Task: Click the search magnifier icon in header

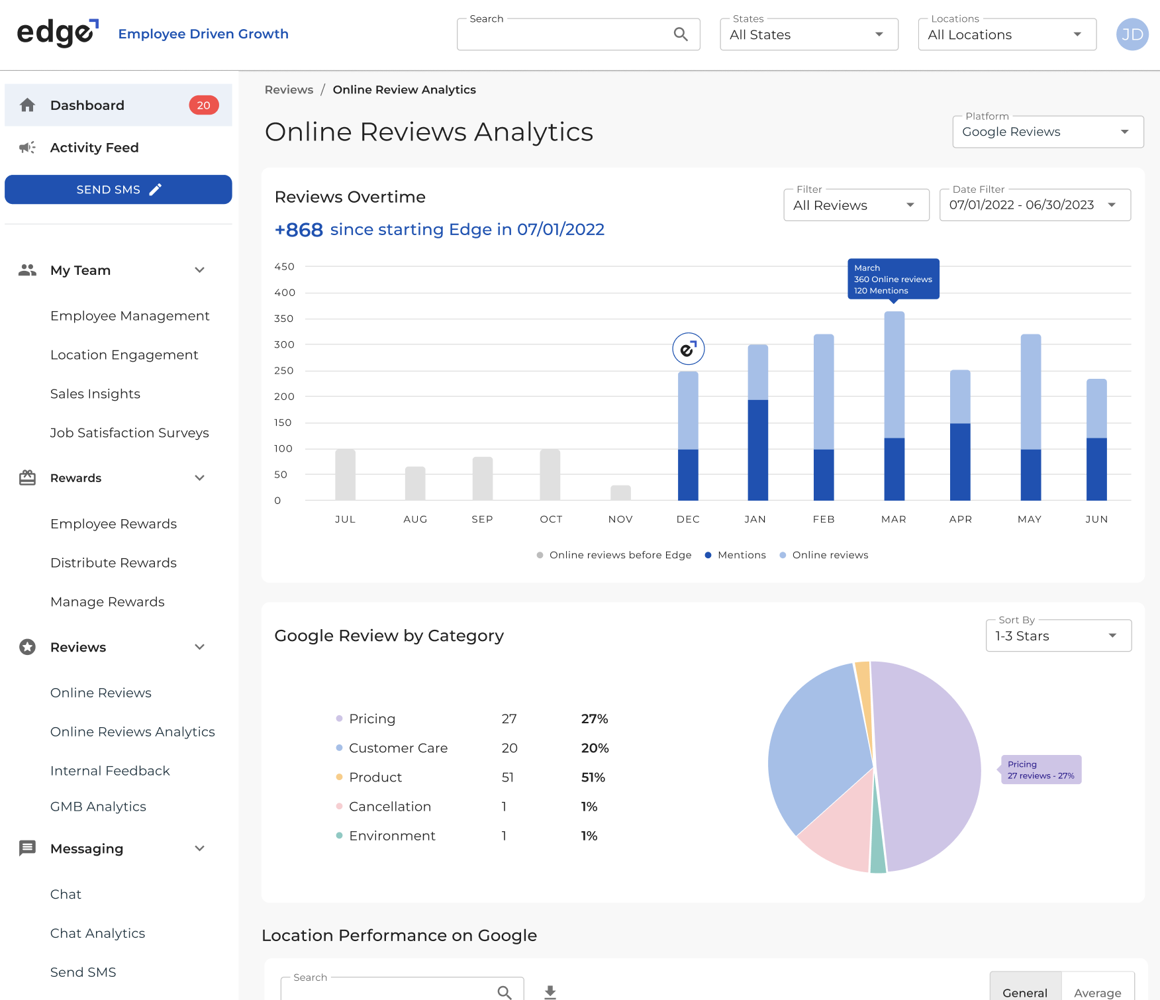Action: (681, 34)
